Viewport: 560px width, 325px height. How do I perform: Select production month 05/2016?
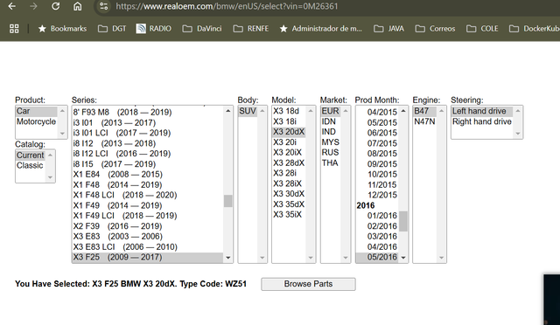tap(377, 257)
